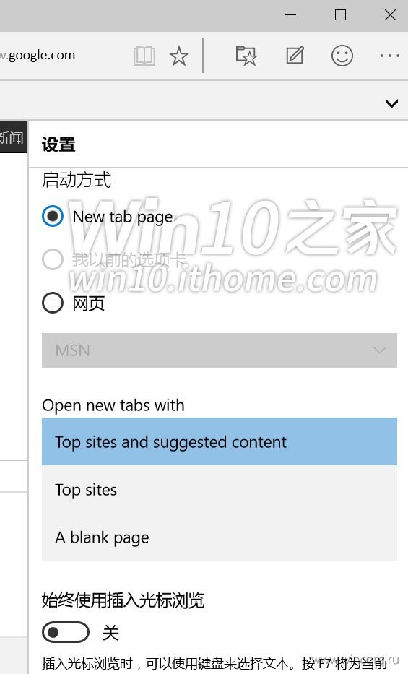Choose Top sites and suggested content

click(x=219, y=441)
